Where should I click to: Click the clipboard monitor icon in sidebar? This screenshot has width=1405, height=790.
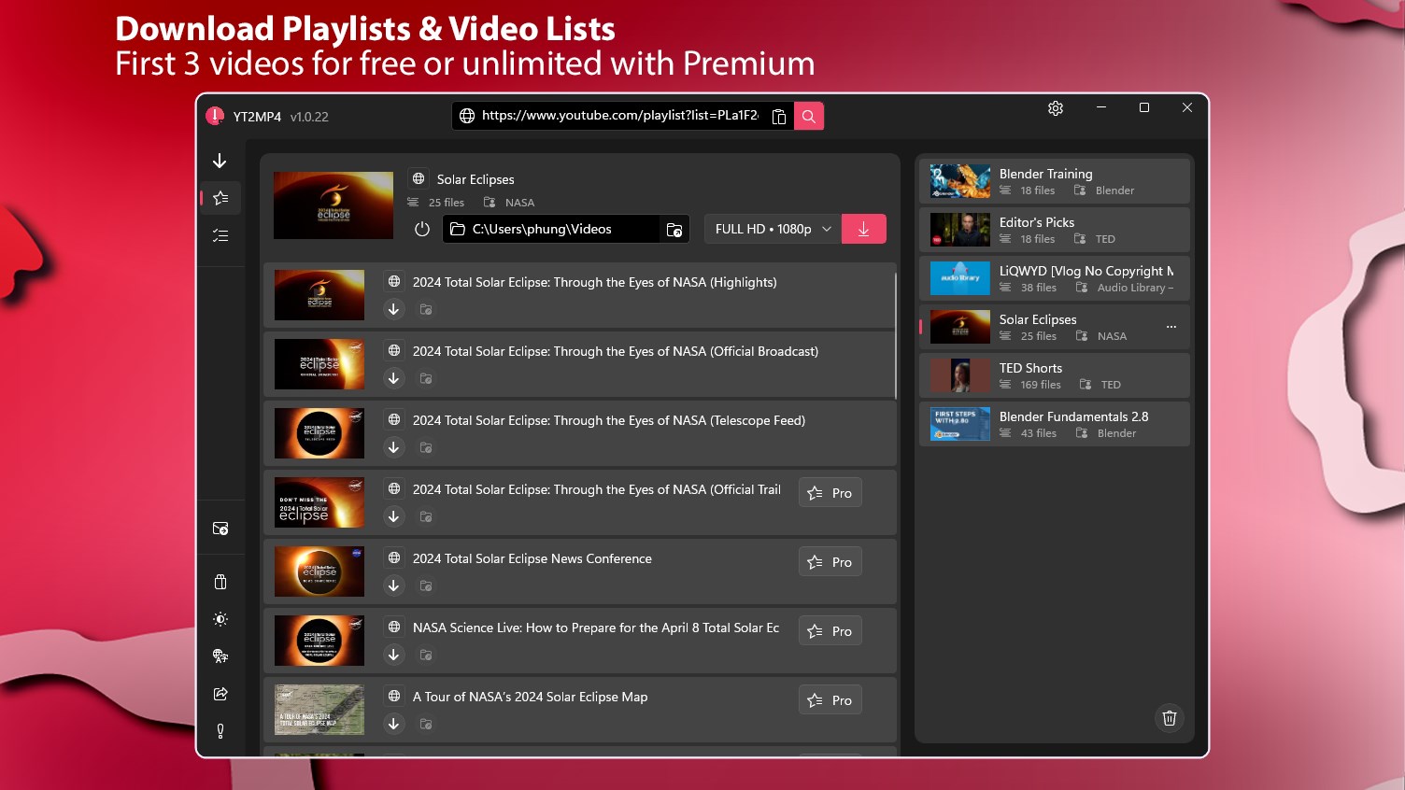220,582
